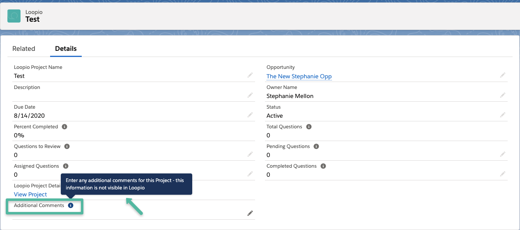Click the 8/14/2020 due date value
This screenshot has height=230, width=520.
pyautogui.click(x=29, y=116)
